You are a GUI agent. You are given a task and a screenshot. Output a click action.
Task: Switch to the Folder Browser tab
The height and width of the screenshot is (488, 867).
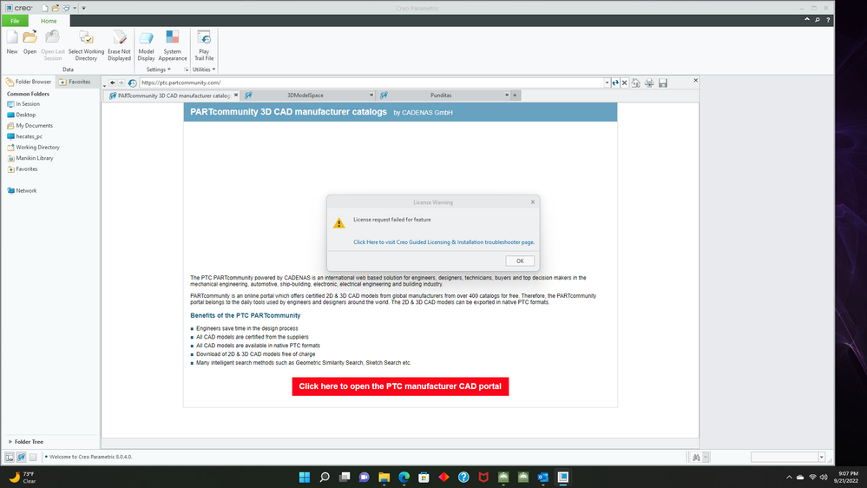coord(29,82)
